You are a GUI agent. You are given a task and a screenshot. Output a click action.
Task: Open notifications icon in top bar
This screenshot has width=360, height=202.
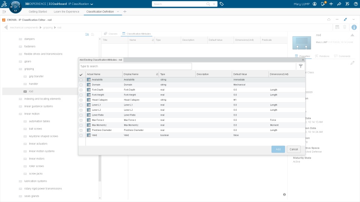323,4
